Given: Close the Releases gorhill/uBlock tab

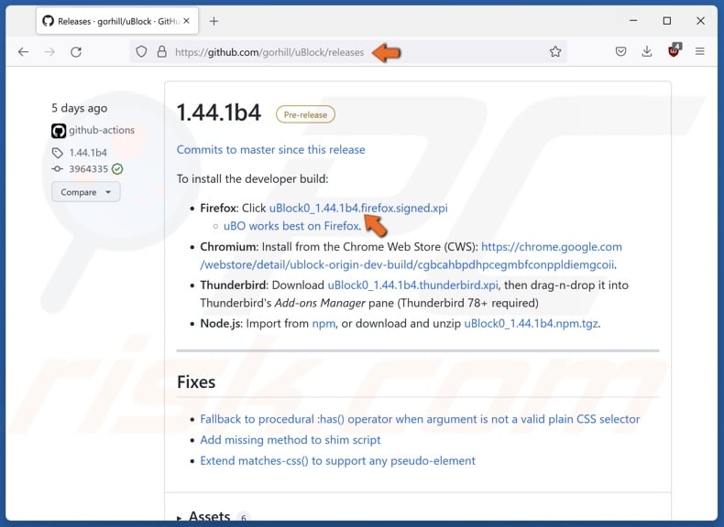Looking at the screenshot, I should (187, 21).
